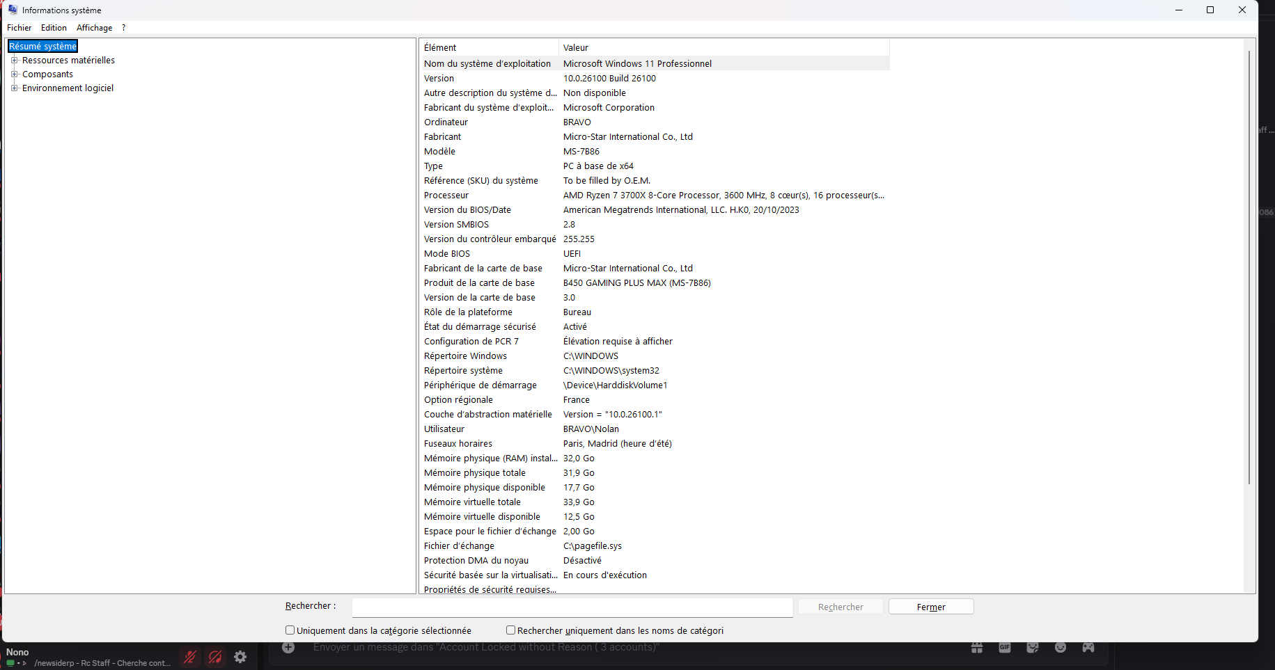
Task: Select the 'Version du BIOS/Date' row label
Action: coord(467,209)
